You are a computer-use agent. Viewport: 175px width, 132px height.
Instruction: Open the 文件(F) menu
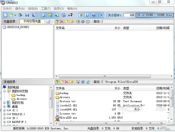click(x=7, y=9)
